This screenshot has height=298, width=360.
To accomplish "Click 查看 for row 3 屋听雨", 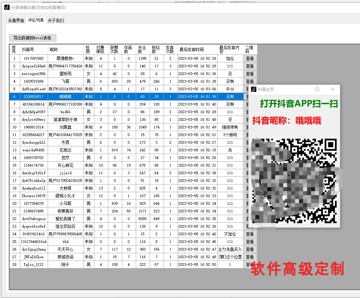I will pos(250,74).
